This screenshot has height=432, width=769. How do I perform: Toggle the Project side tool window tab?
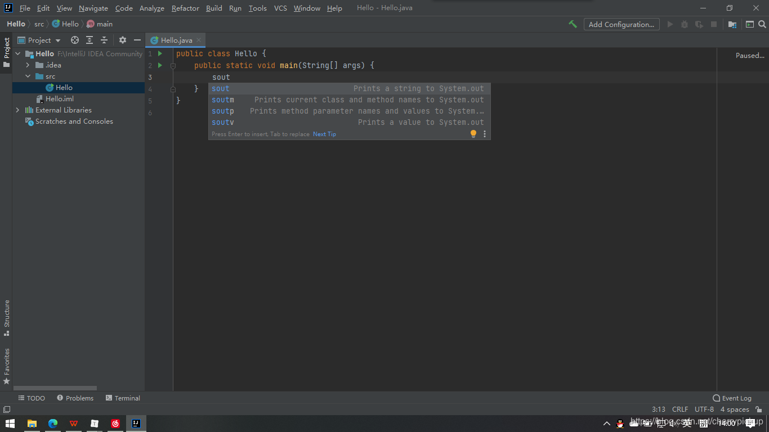[6, 52]
